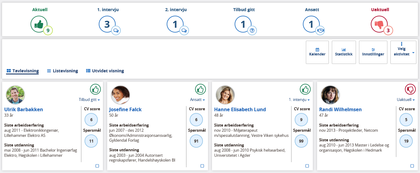Select Randi Wilhelmsen's card checkbox
The image size is (420, 173).
coord(412,166)
